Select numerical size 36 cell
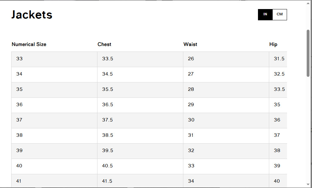The height and width of the screenshot is (188, 312). (x=19, y=105)
